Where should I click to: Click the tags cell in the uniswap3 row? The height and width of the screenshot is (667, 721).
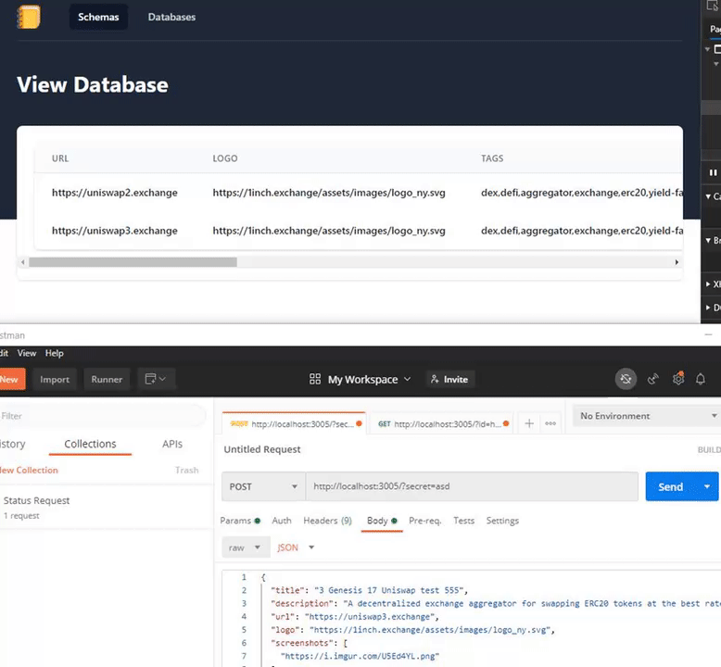pyautogui.click(x=582, y=231)
